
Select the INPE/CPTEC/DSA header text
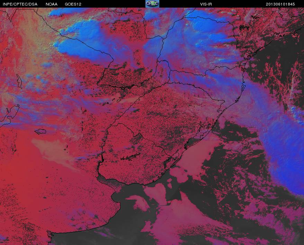coord(20,4)
